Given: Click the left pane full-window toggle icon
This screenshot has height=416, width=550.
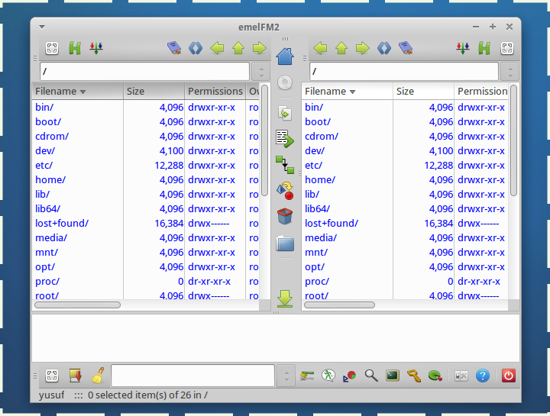Looking at the screenshot, I should point(52,48).
